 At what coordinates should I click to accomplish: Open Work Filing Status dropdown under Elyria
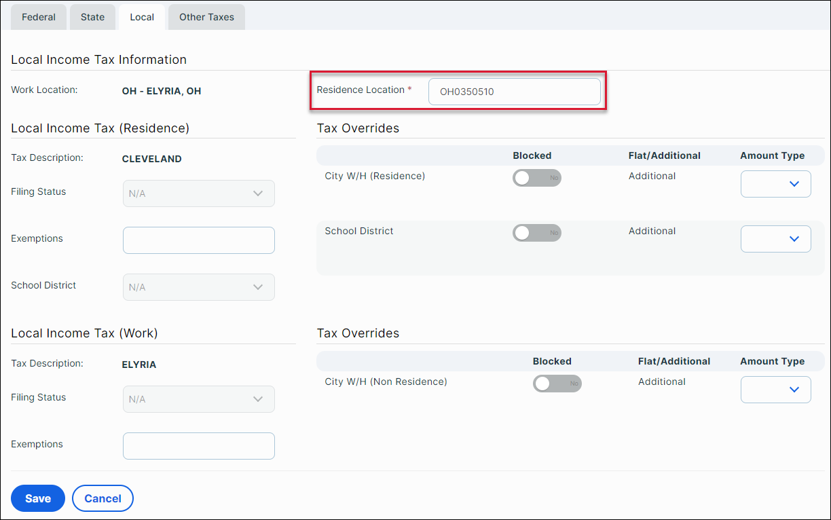(198, 399)
